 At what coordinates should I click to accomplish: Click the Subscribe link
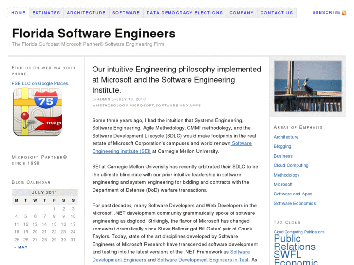(326, 13)
